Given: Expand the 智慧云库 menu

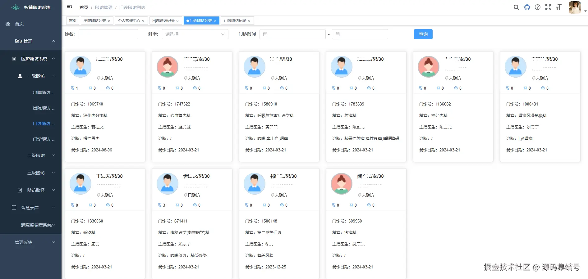Looking at the screenshot, I should (31, 208).
